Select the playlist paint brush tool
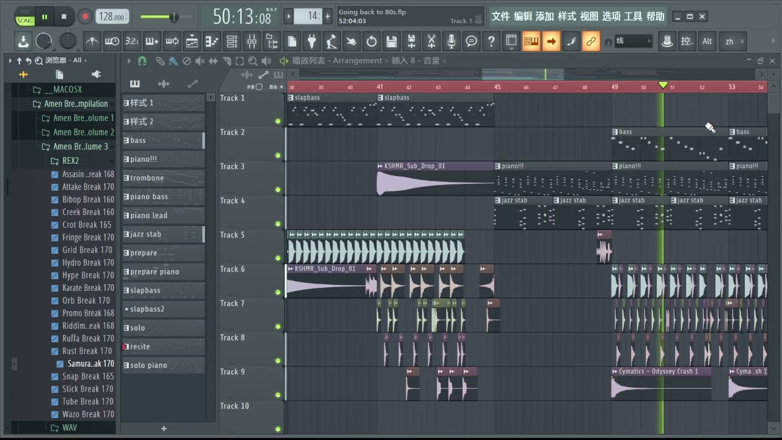Viewport: 782px width, 440px height. [x=174, y=61]
